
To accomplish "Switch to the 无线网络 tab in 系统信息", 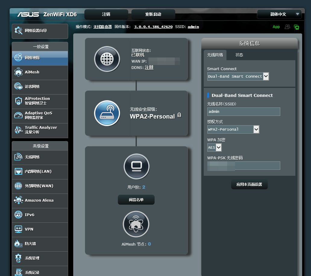I will pos(215,55).
